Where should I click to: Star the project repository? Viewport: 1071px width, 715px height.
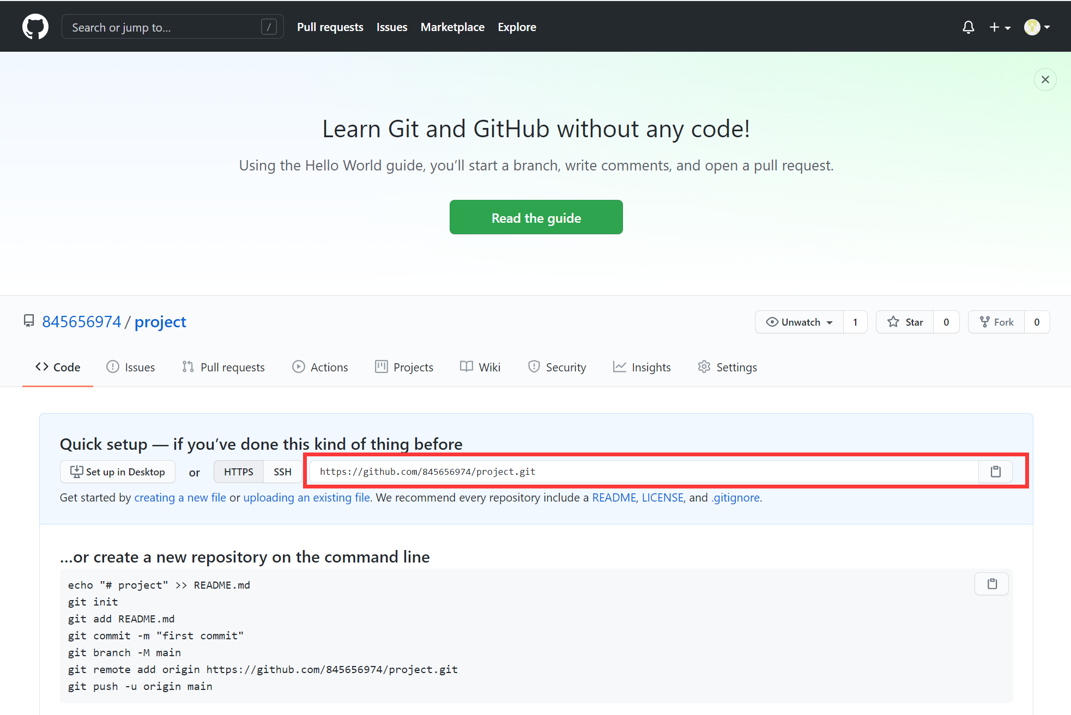[x=905, y=322]
